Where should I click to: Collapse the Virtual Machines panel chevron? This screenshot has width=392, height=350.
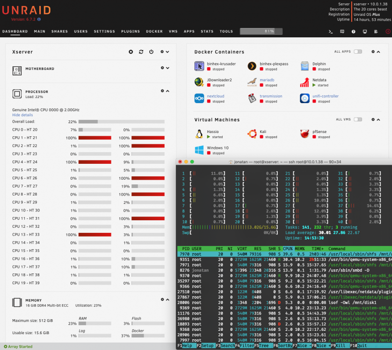click(378, 120)
